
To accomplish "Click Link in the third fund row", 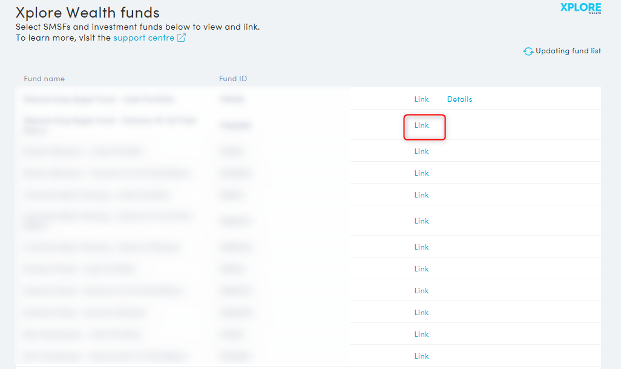I will click(x=421, y=151).
